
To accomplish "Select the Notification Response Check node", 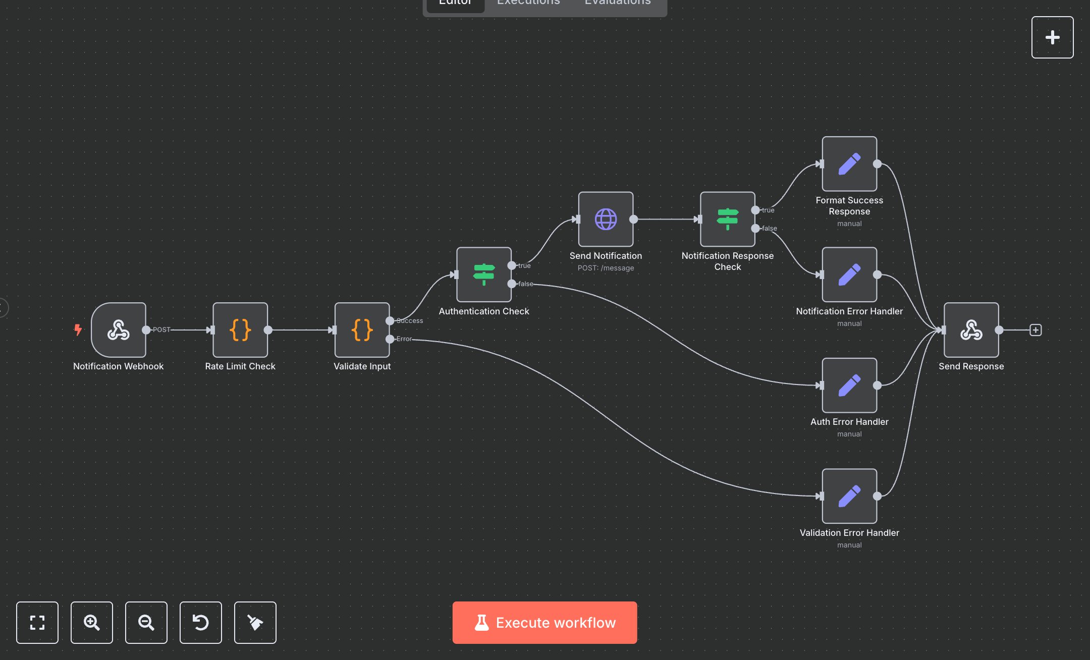I will tap(727, 219).
